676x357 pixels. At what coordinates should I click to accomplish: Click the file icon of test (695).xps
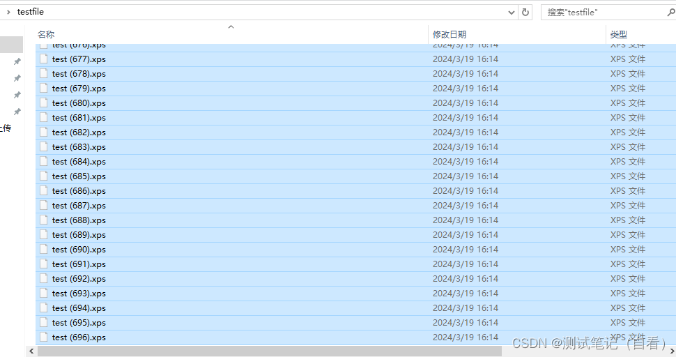click(x=43, y=323)
